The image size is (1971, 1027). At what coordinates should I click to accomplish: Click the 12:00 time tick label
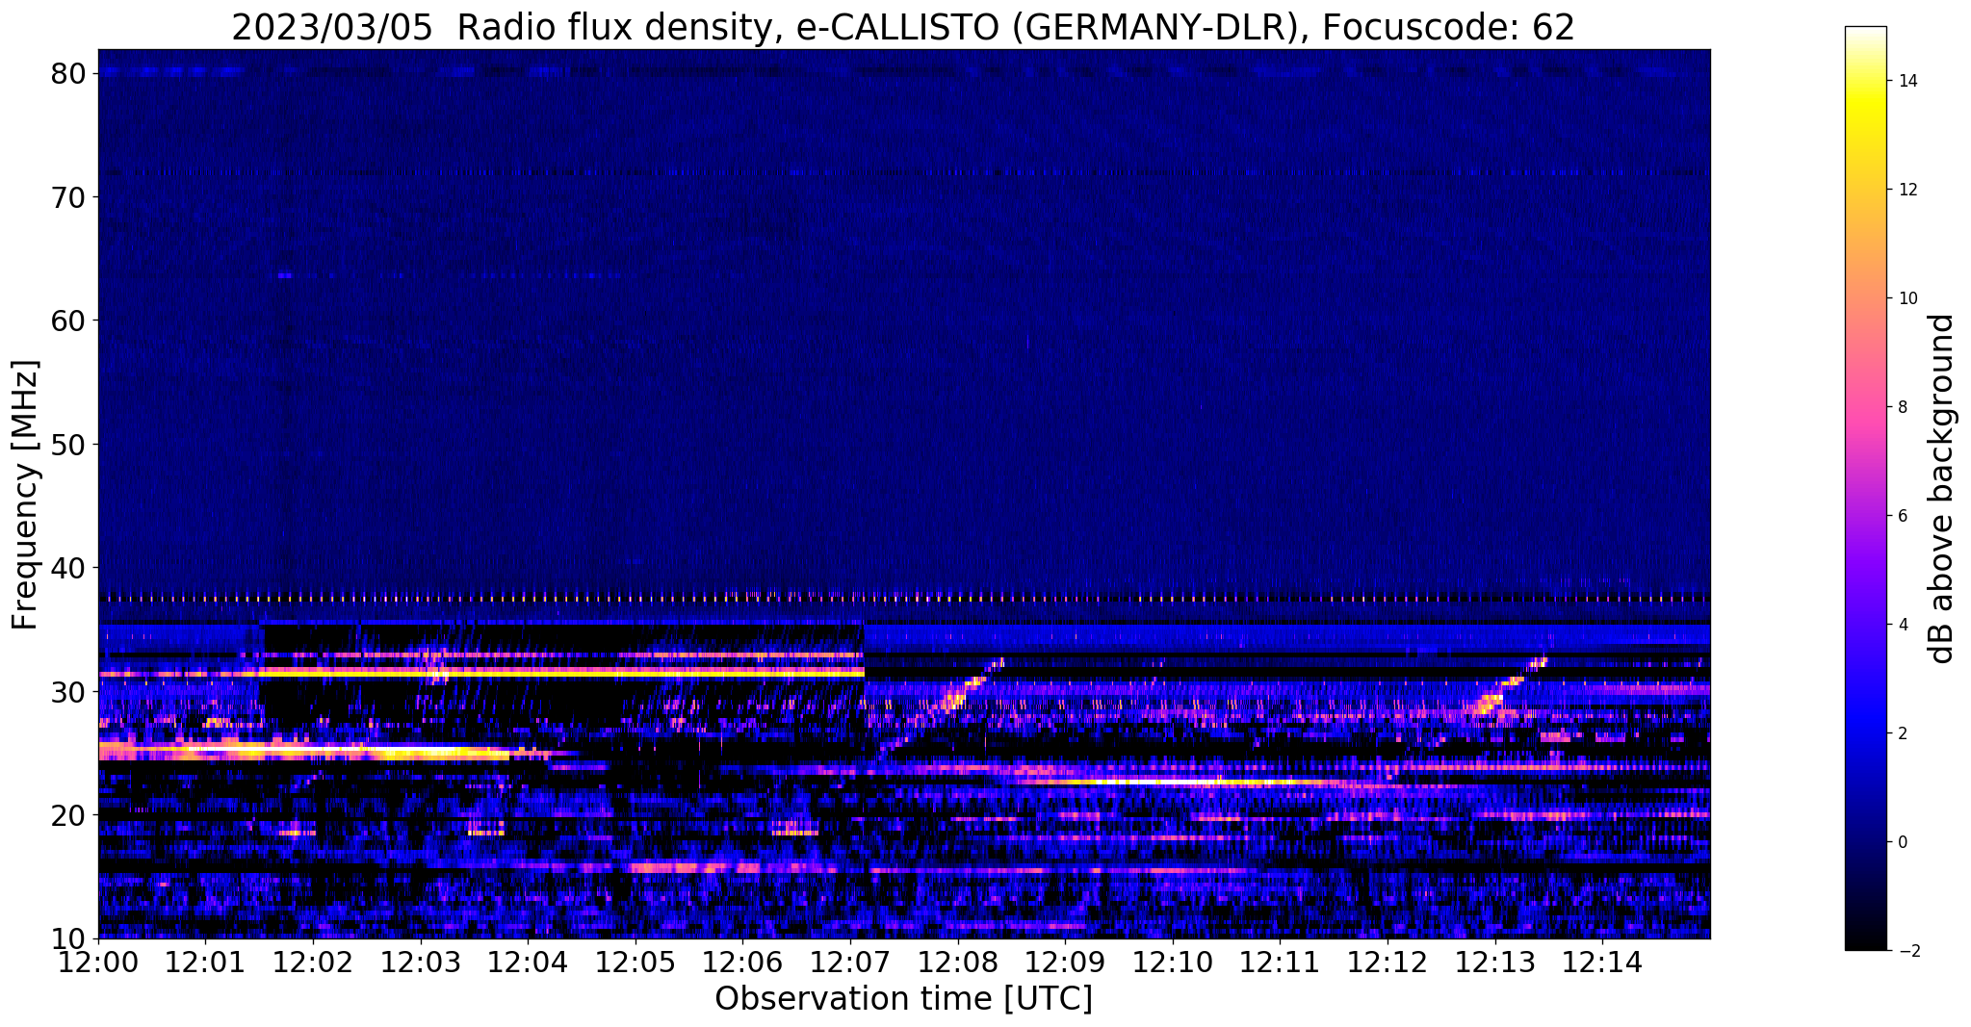pyautogui.click(x=98, y=962)
